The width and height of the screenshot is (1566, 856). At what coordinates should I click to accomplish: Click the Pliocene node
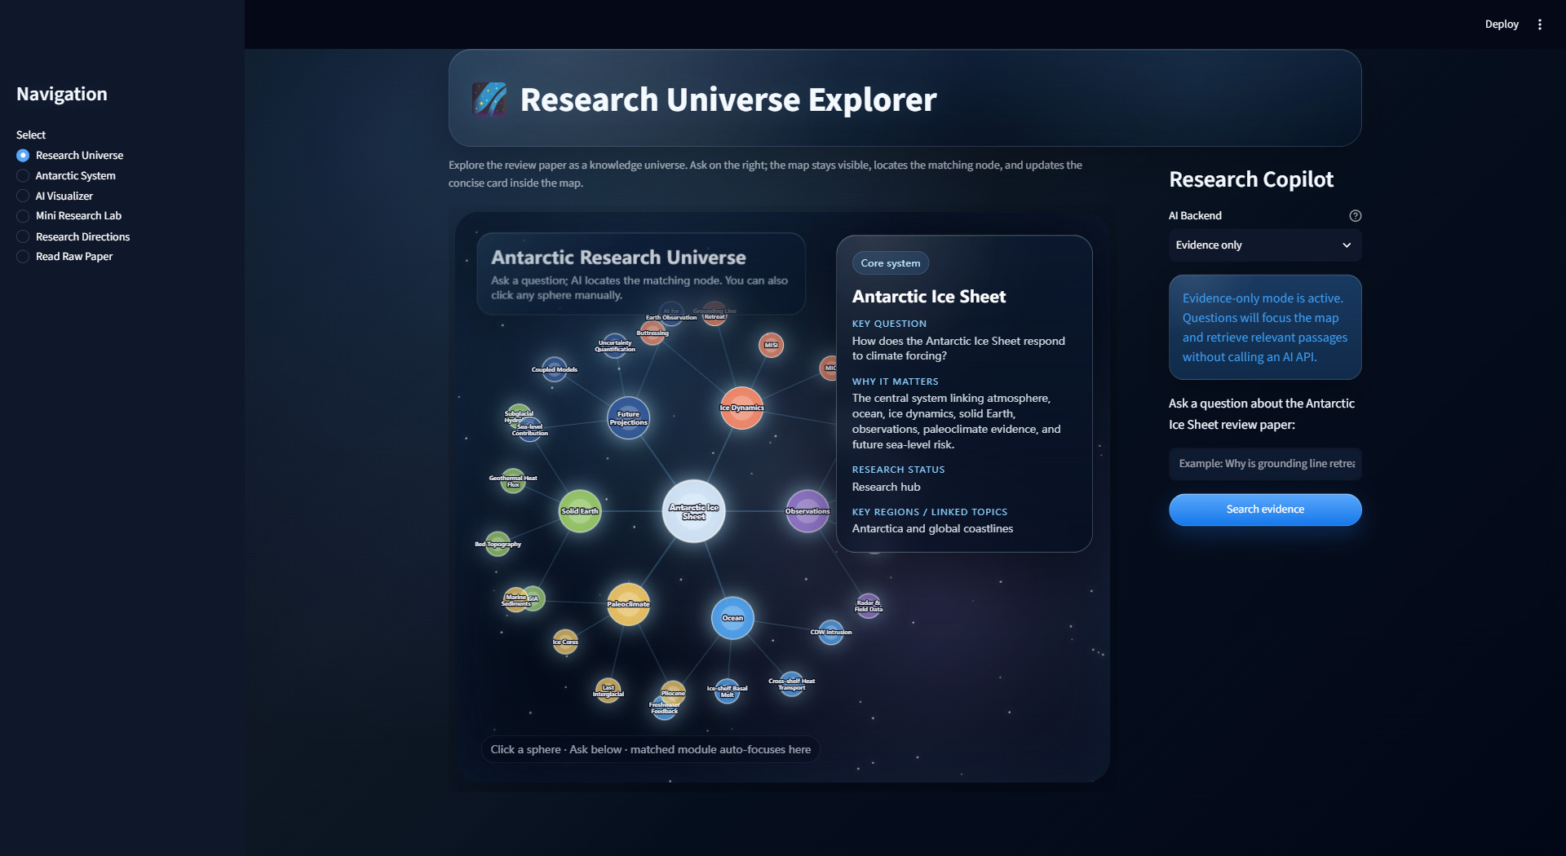point(673,693)
